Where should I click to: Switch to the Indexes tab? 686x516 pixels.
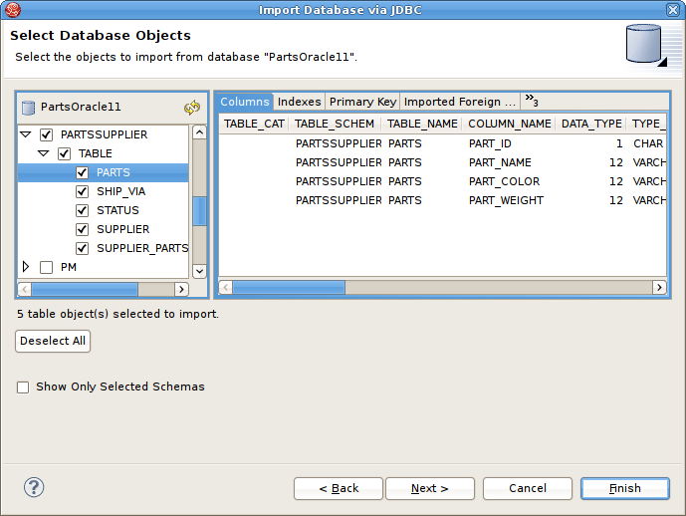click(299, 102)
